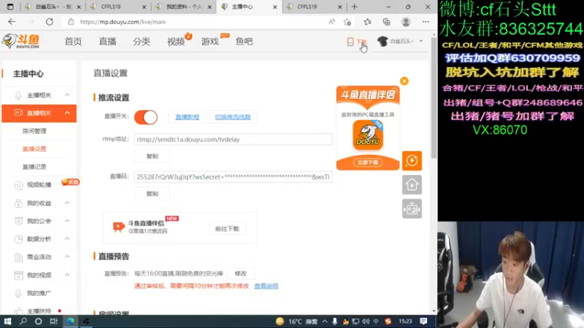The image size is (584, 328).
Task: Expand the 我的收益 sidebar section
Action: [67, 203]
